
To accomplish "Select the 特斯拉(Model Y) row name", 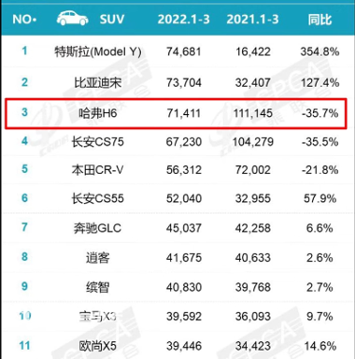I will pyautogui.click(x=98, y=51).
